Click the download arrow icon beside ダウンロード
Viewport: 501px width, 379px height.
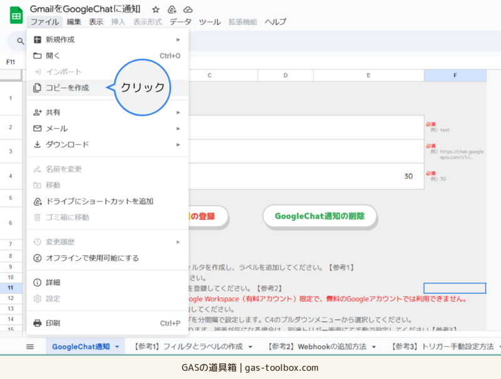pos(38,144)
